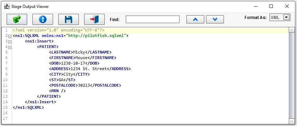
Task: Click the closing </ns1:SQLXML> tag
Action: click(28, 107)
